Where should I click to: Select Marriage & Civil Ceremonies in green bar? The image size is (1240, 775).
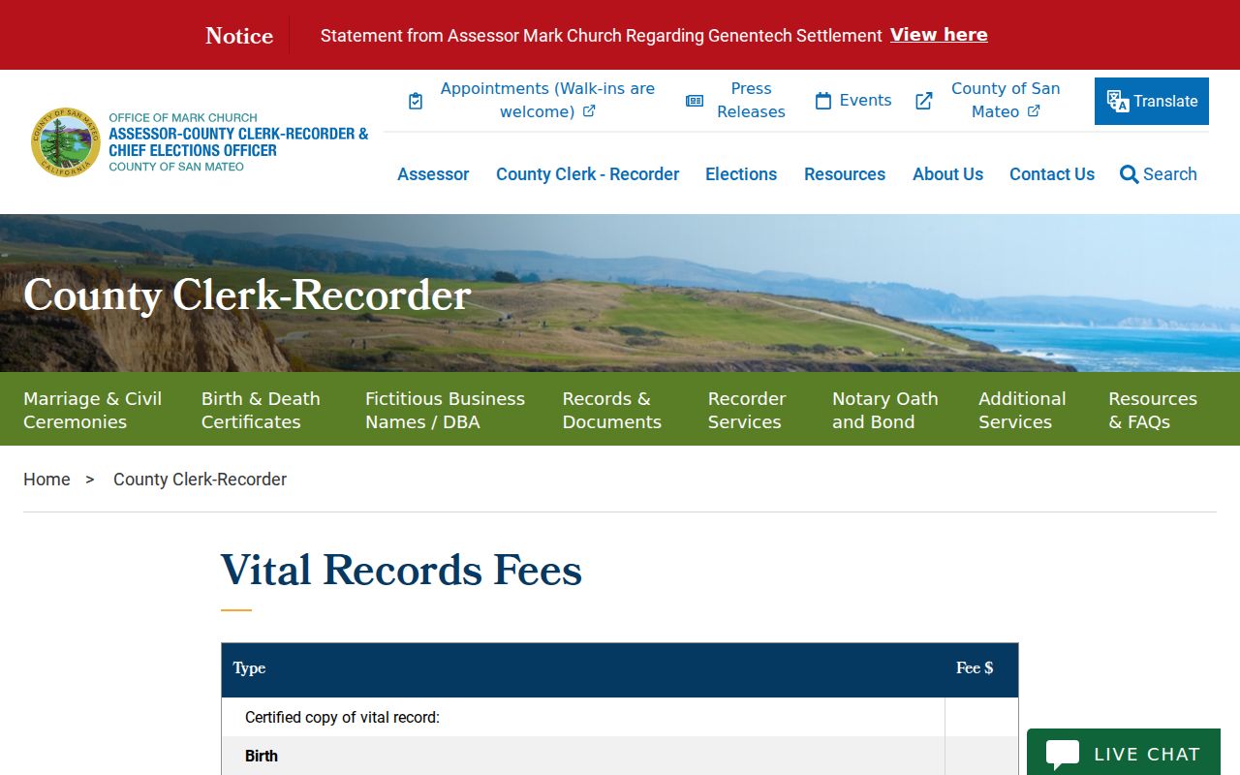[x=93, y=410]
